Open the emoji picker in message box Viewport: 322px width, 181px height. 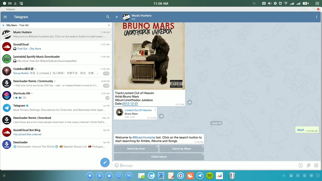coord(117,165)
